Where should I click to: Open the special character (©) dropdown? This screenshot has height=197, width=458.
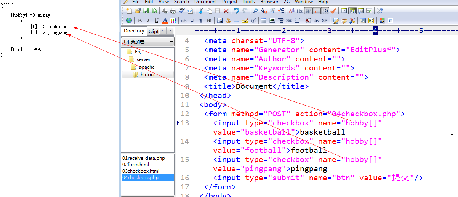(x=253, y=21)
